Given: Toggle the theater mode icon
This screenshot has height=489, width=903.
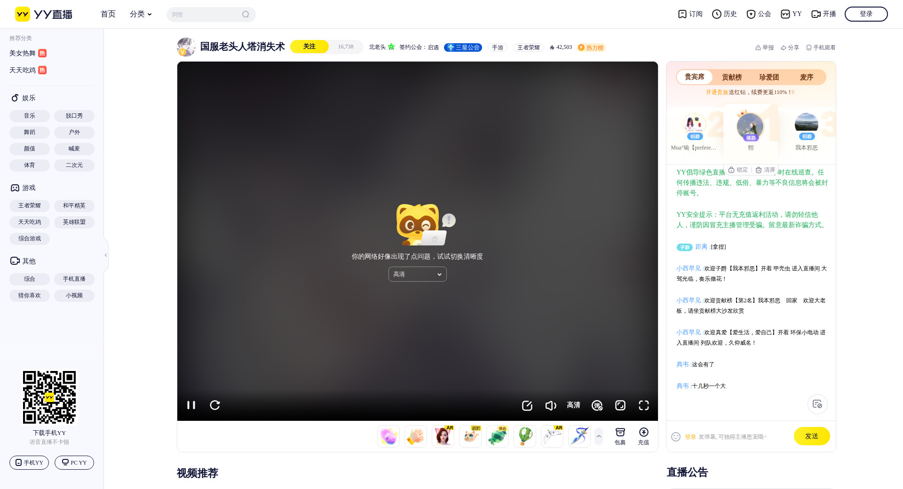Looking at the screenshot, I should tap(620, 405).
